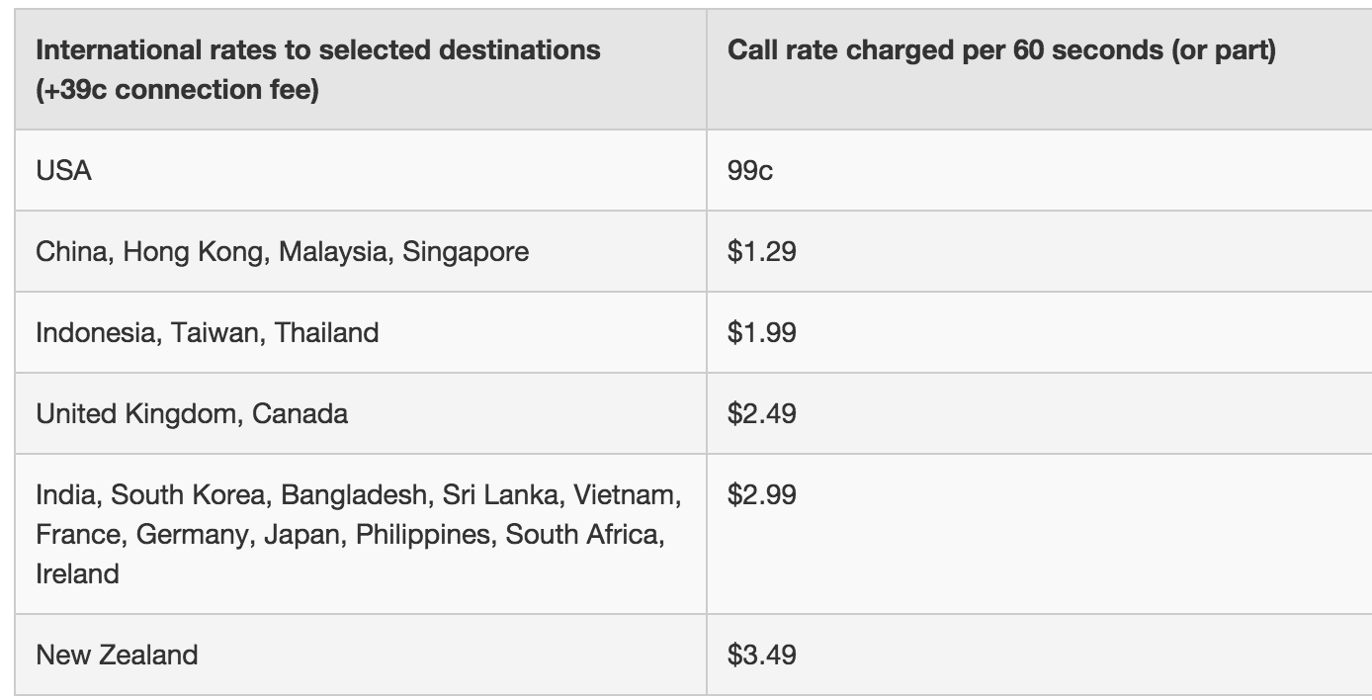Click the Indonesia, Taiwan, Thailand cell
Image resolution: width=1372 pixels, height=700 pixels.
[207, 332]
